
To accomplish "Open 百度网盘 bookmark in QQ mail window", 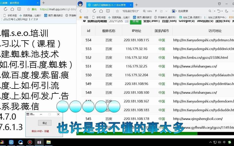I will 30,15.
